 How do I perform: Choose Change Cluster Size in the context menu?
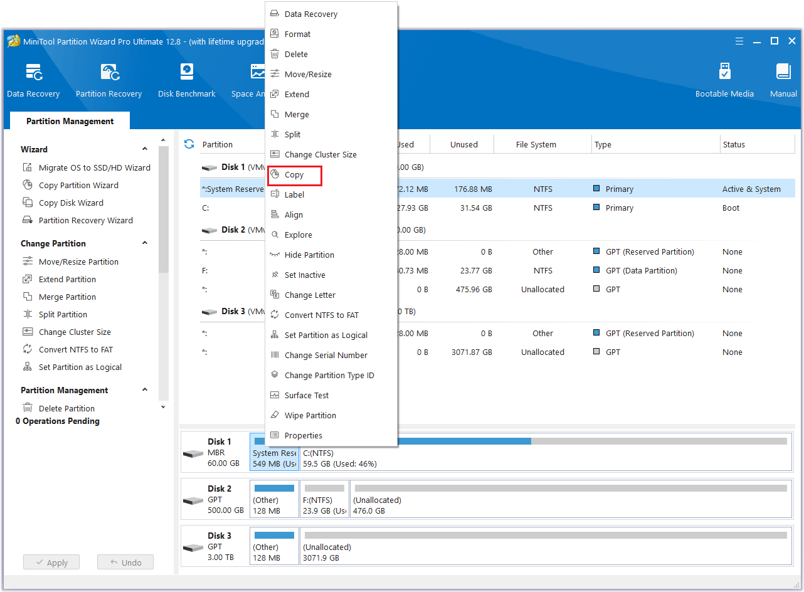click(331, 154)
